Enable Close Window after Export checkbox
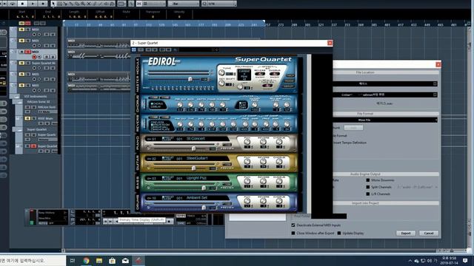 (293, 233)
